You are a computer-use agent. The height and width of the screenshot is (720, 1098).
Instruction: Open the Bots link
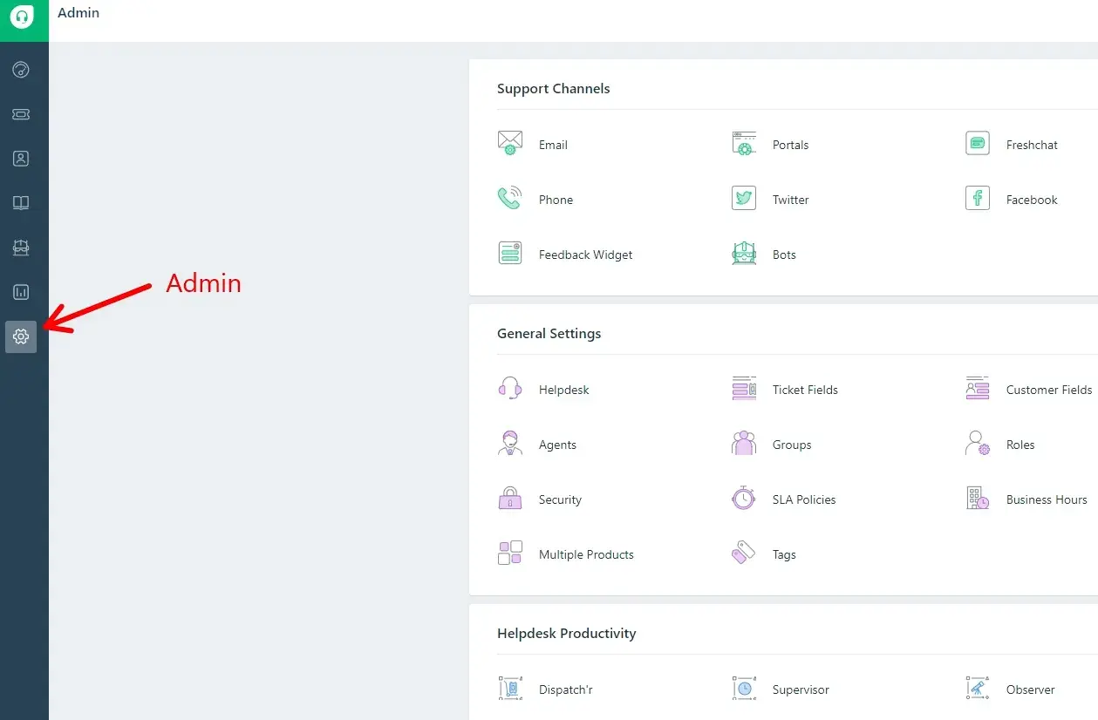coord(784,255)
